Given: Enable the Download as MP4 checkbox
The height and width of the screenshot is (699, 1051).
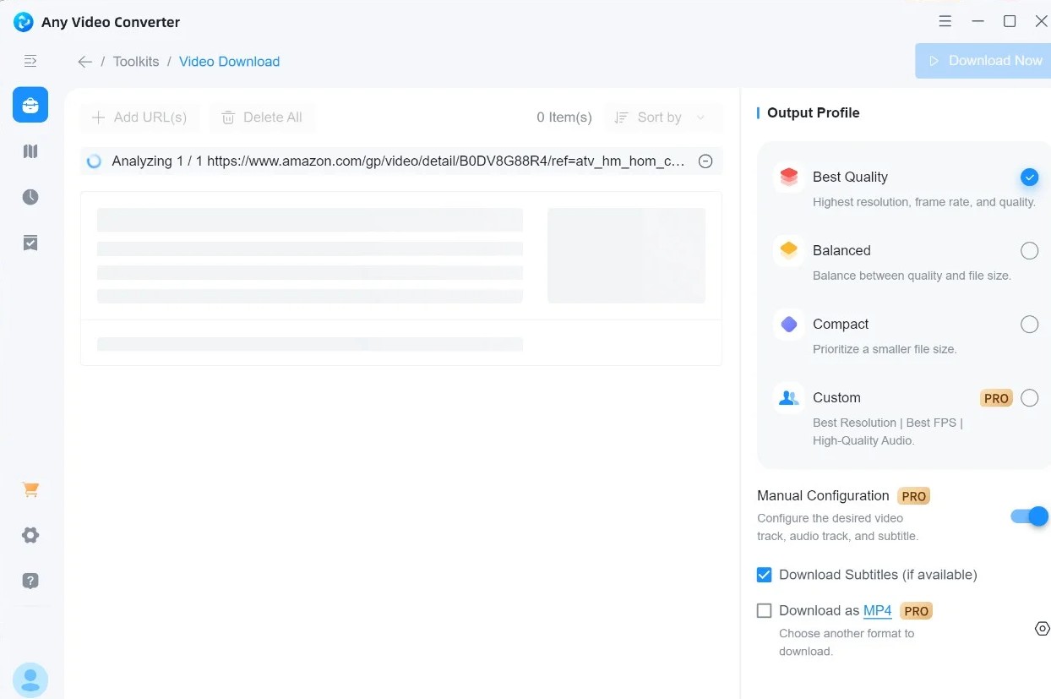Looking at the screenshot, I should coord(764,610).
